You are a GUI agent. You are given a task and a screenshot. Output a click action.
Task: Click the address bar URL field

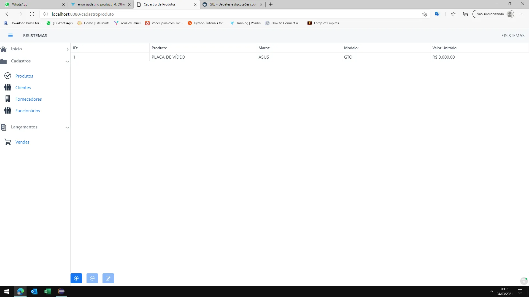tap(220, 14)
